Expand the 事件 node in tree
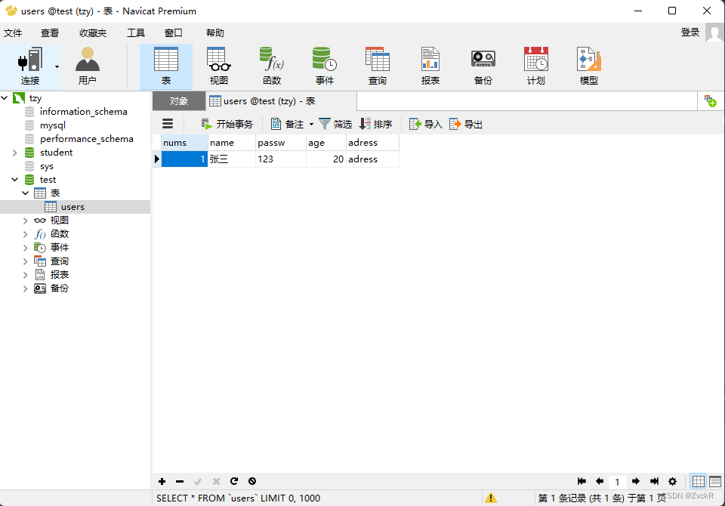725x506 pixels. 26,248
